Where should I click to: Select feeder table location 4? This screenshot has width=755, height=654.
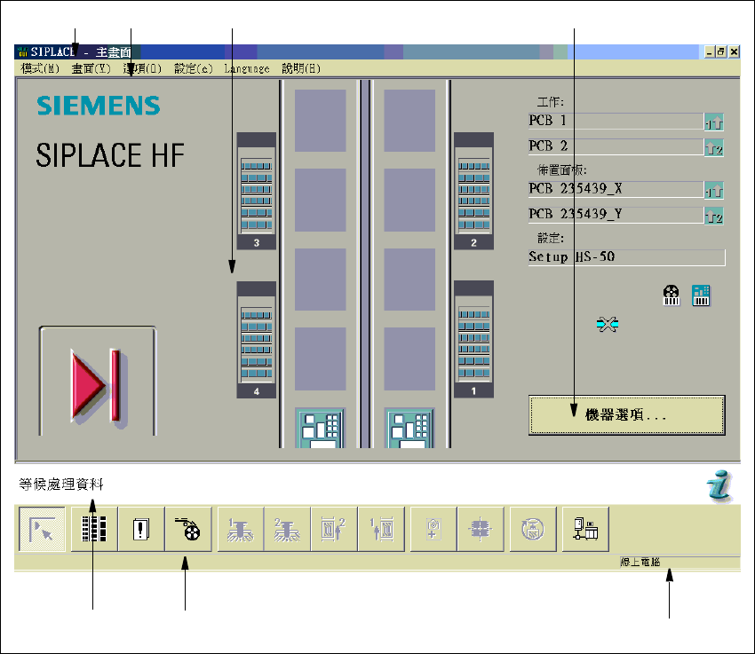pyautogui.click(x=256, y=340)
